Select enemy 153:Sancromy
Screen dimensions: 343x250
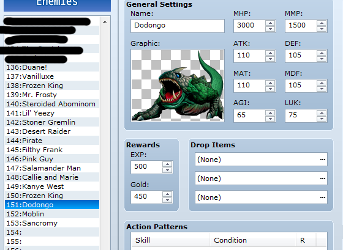[52, 223]
